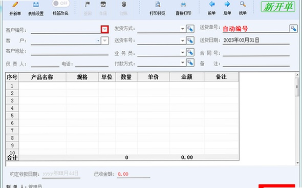Screen dimensions: 302x188
Task: Click search icon beside 送货单号
Action: [293, 29]
